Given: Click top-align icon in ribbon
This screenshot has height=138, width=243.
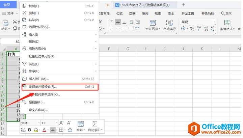Looking at the screenshot, I should [x=111, y=22].
